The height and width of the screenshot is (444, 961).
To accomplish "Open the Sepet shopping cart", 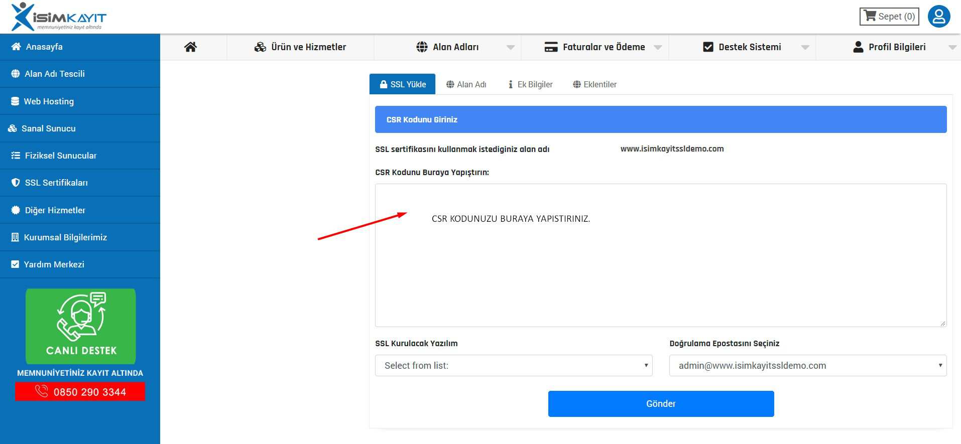I will tap(889, 16).
